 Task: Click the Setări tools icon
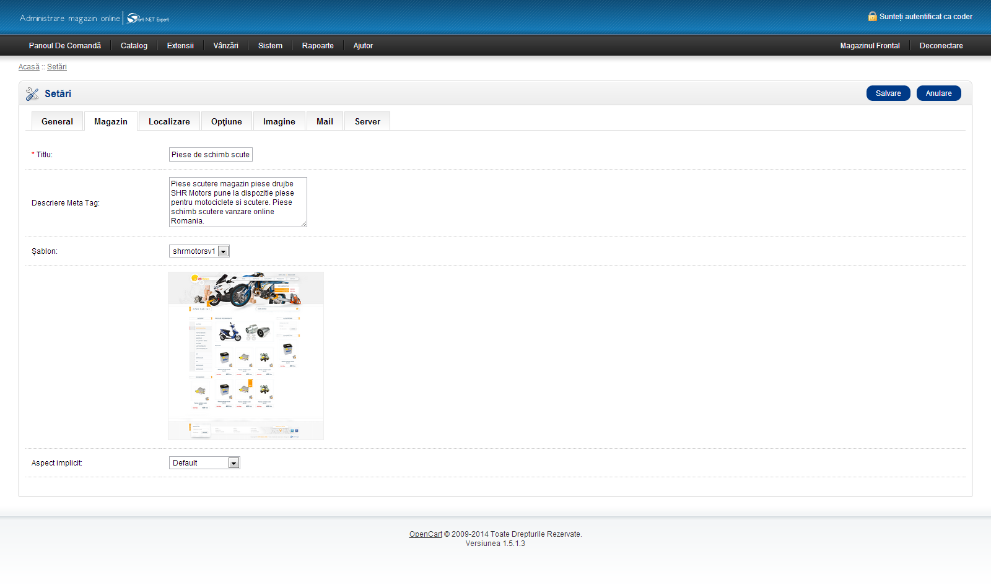point(32,94)
